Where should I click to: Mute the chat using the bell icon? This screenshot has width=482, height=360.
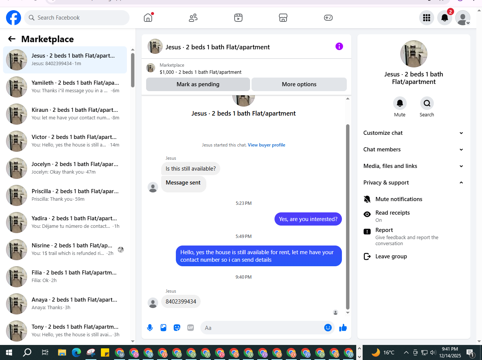pos(400,103)
